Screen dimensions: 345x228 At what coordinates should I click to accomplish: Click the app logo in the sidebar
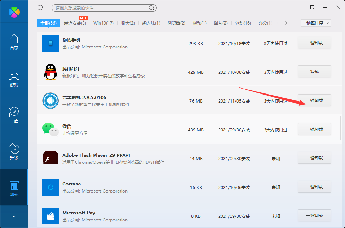click(x=14, y=12)
